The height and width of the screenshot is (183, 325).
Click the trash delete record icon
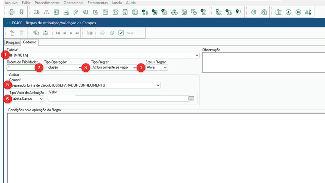[x=21, y=33]
